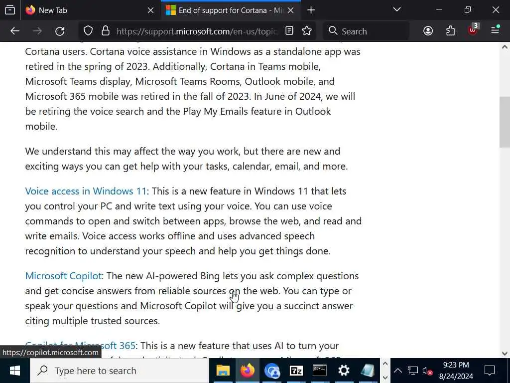Open network status tray icon

point(413,371)
